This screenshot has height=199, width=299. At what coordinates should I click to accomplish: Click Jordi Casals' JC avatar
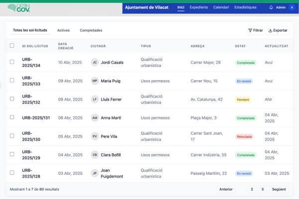point(95,63)
